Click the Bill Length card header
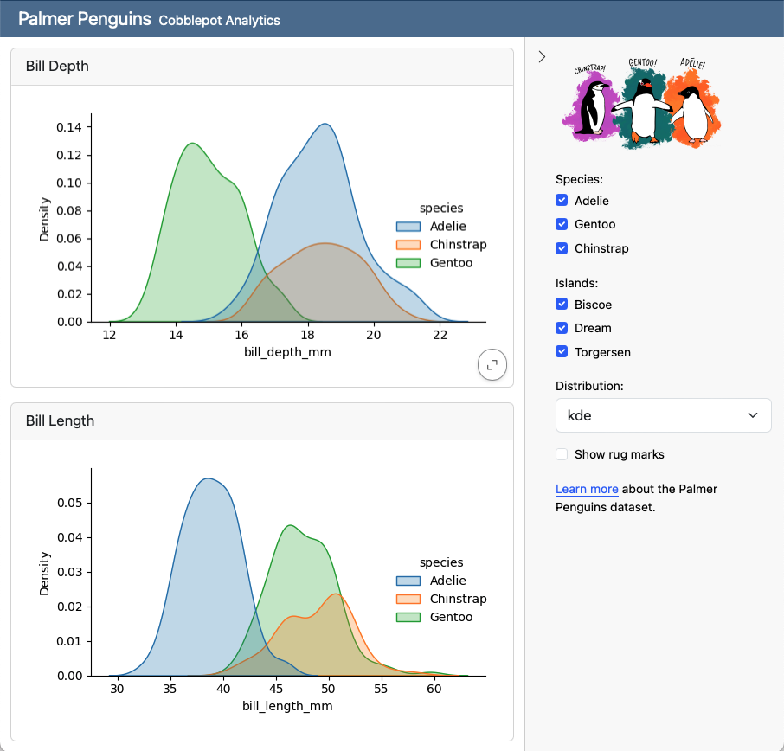The image size is (784, 751). point(261,420)
